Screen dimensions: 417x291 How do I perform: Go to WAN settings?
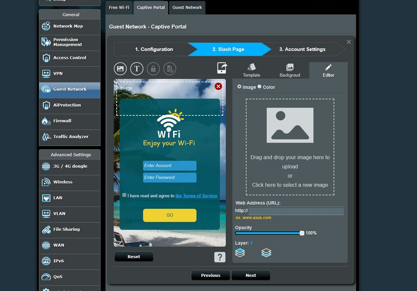click(x=70, y=246)
